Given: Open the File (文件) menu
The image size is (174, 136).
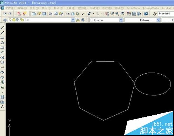Looking at the screenshot, I should 10,8.
